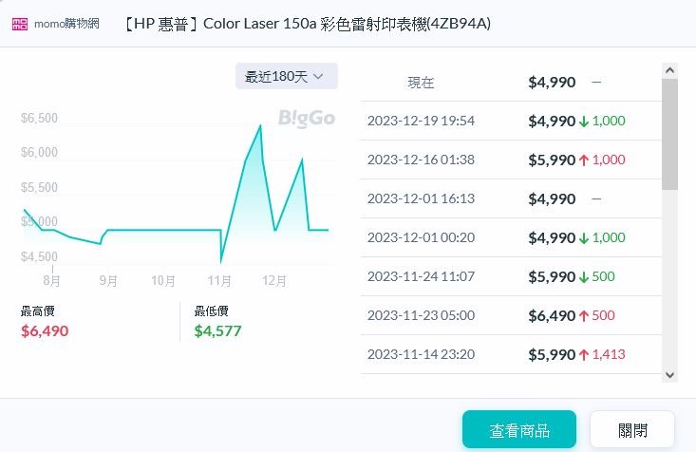Click the momo shopping logo icon
This screenshot has height=452, width=696.
(20, 24)
